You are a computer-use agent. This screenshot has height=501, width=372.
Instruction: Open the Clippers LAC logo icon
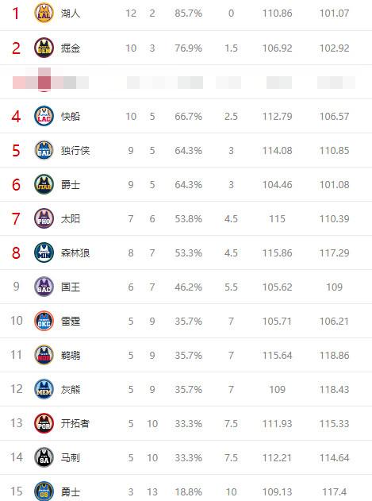tap(44, 116)
